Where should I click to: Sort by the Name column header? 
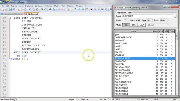(x=133, y=31)
